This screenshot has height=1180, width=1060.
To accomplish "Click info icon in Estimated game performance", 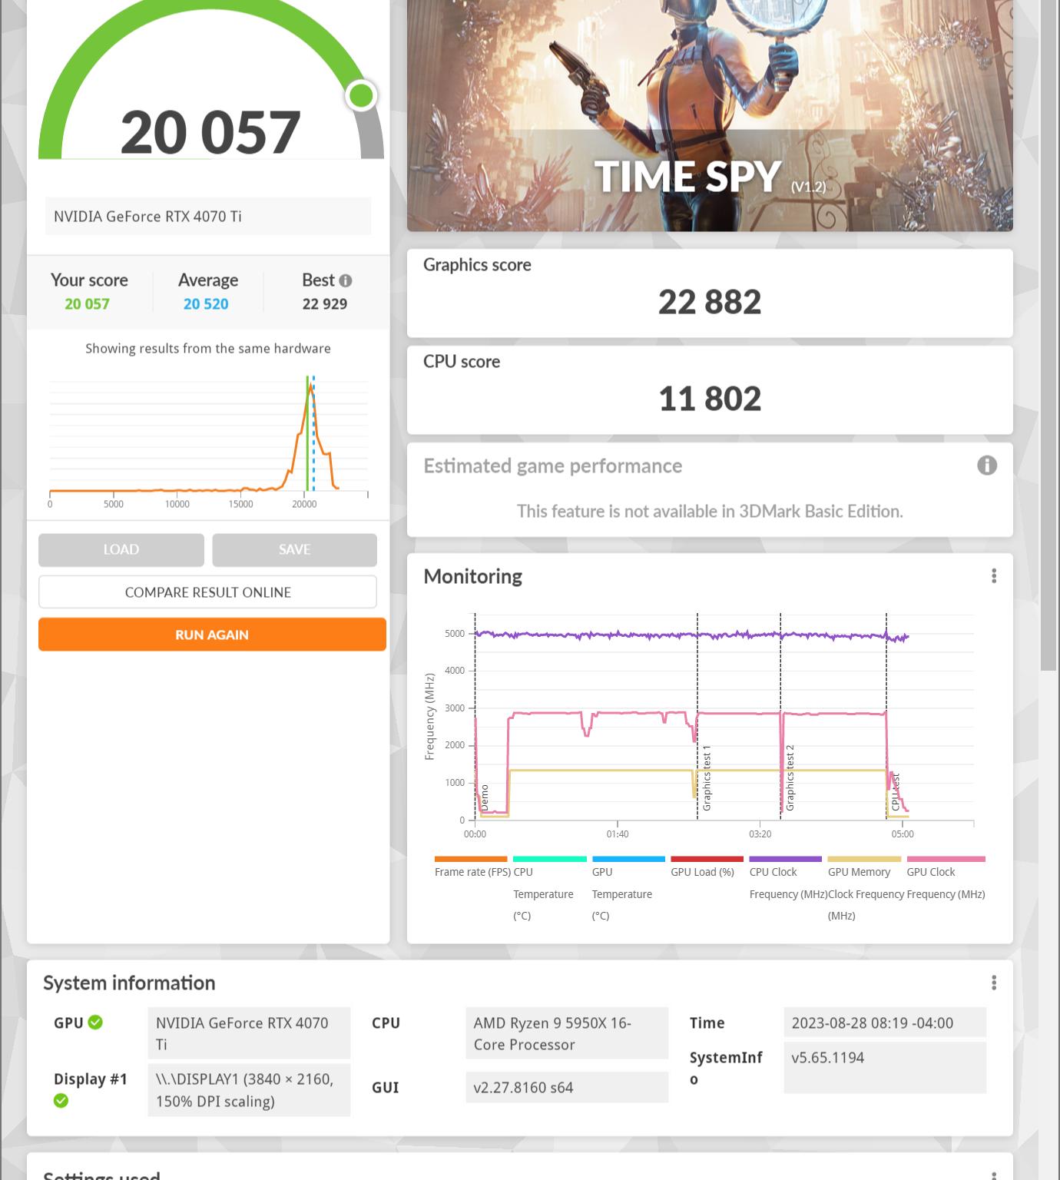I will [986, 466].
